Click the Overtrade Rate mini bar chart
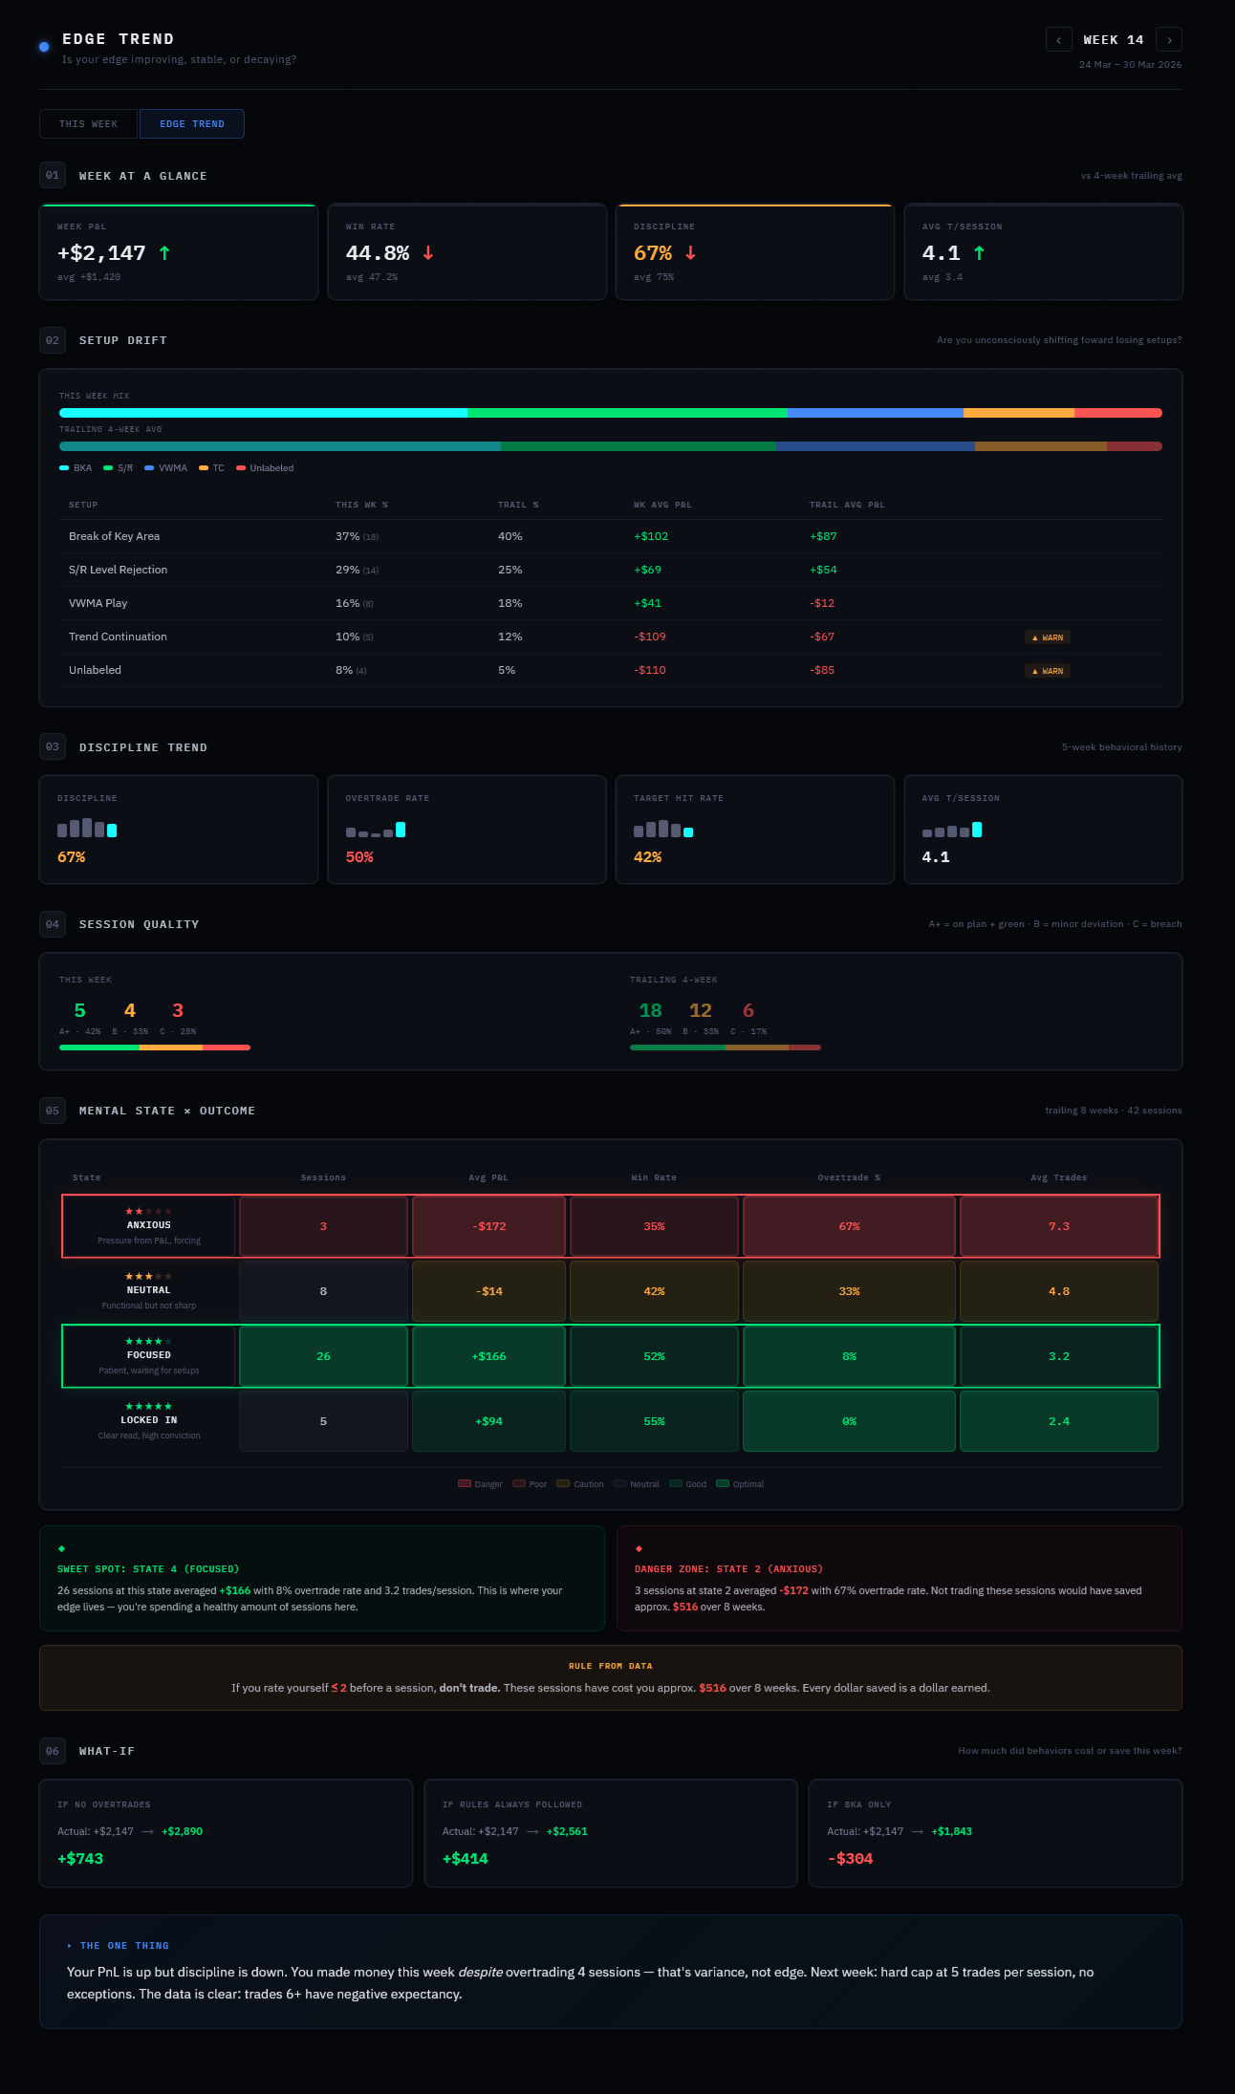 376,830
